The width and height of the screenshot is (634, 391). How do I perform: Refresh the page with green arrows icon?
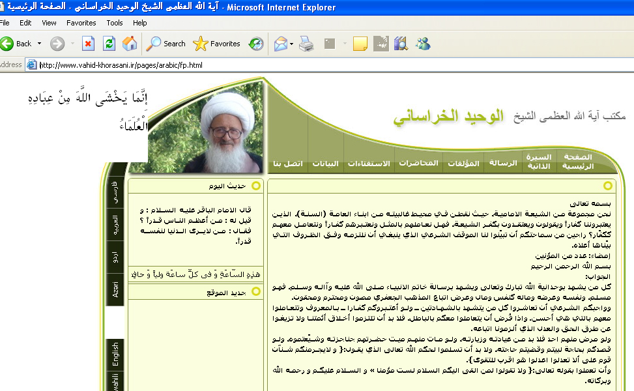click(x=109, y=43)
